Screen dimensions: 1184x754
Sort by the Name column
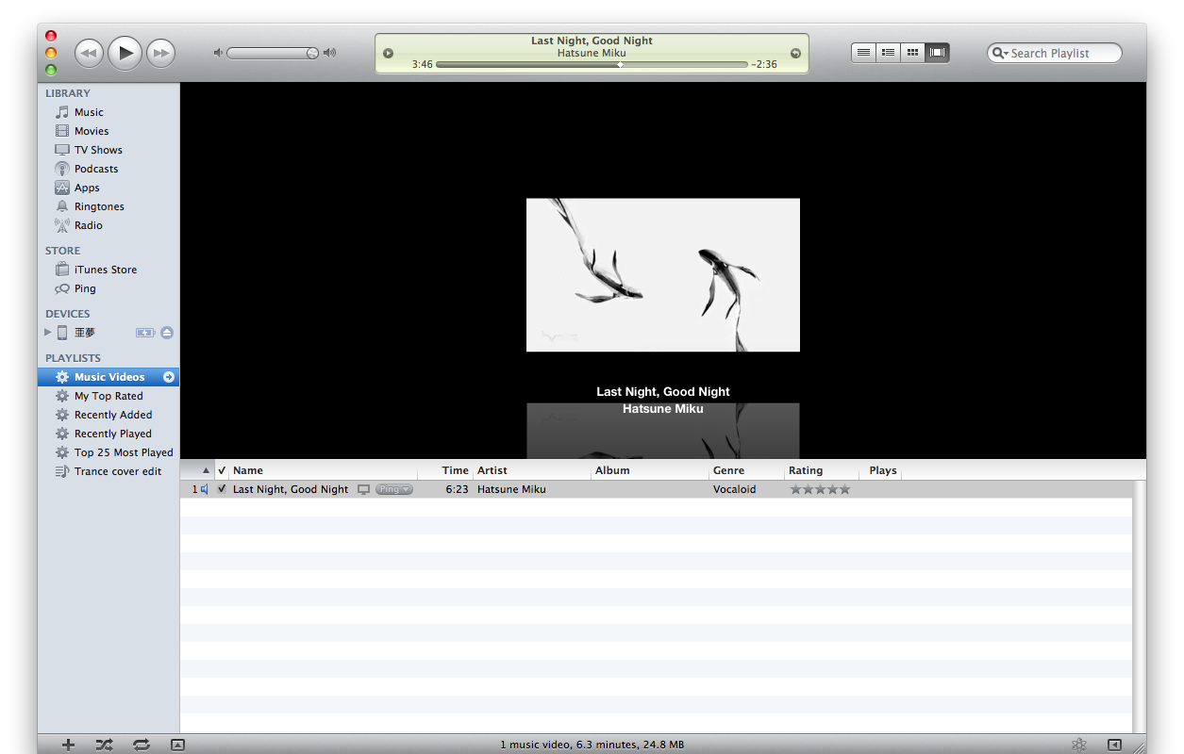[323, 470]
